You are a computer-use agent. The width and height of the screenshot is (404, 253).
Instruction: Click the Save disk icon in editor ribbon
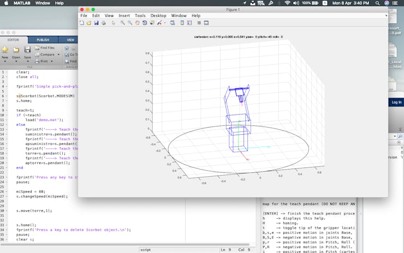(27, 49)
